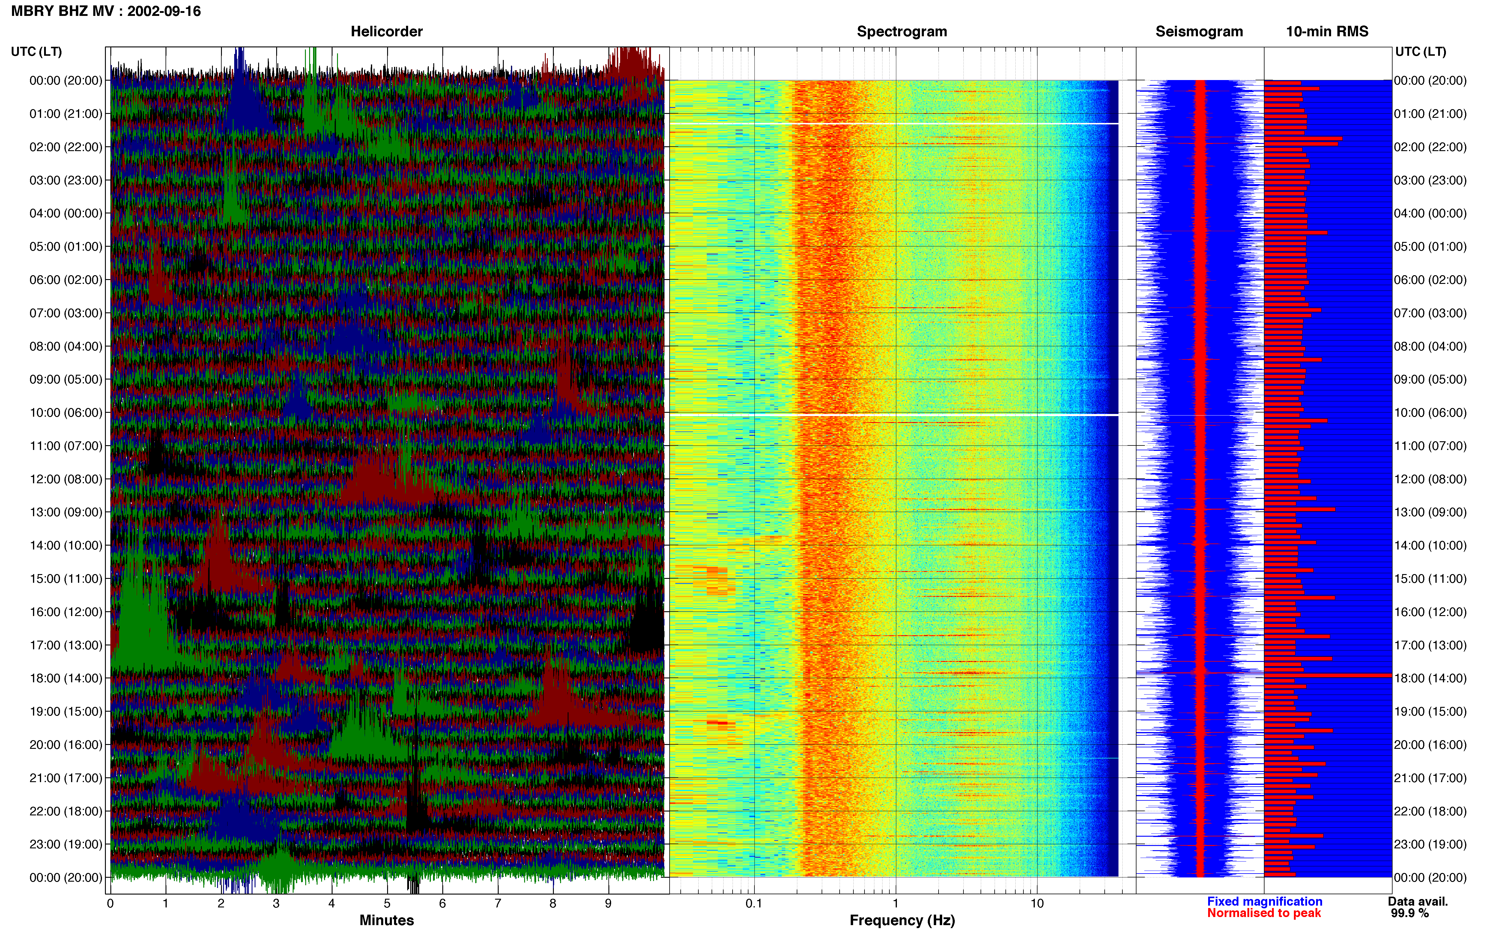Click the 'Data avail.' label
Screen dimensions: 1505x941
coord(1418,901)
